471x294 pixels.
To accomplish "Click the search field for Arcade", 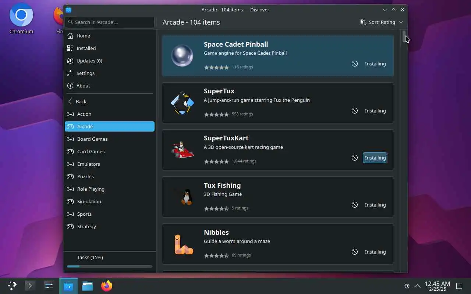I will (110, 22).
